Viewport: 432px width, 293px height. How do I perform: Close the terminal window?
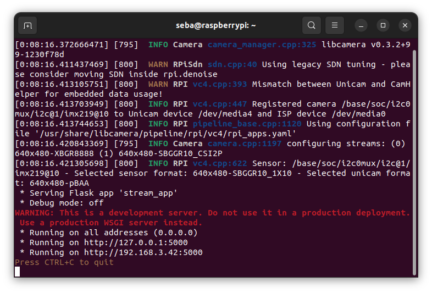point(405,25)
